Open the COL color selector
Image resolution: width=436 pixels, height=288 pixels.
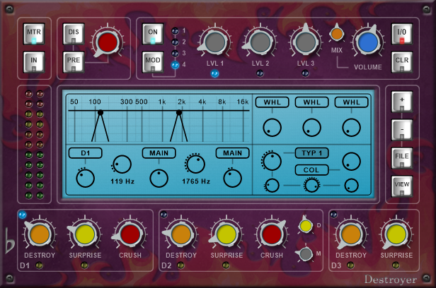coord(311,169)
